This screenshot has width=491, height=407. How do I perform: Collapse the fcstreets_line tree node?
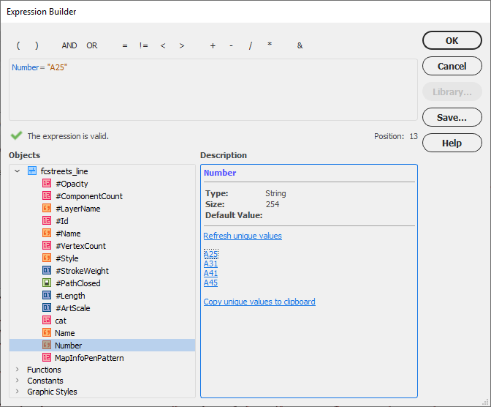pos(18,171)
